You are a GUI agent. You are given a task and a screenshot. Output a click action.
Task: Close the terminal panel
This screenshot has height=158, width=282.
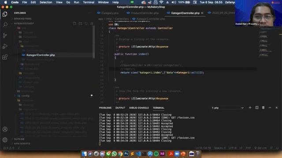[x=277, y=108]
